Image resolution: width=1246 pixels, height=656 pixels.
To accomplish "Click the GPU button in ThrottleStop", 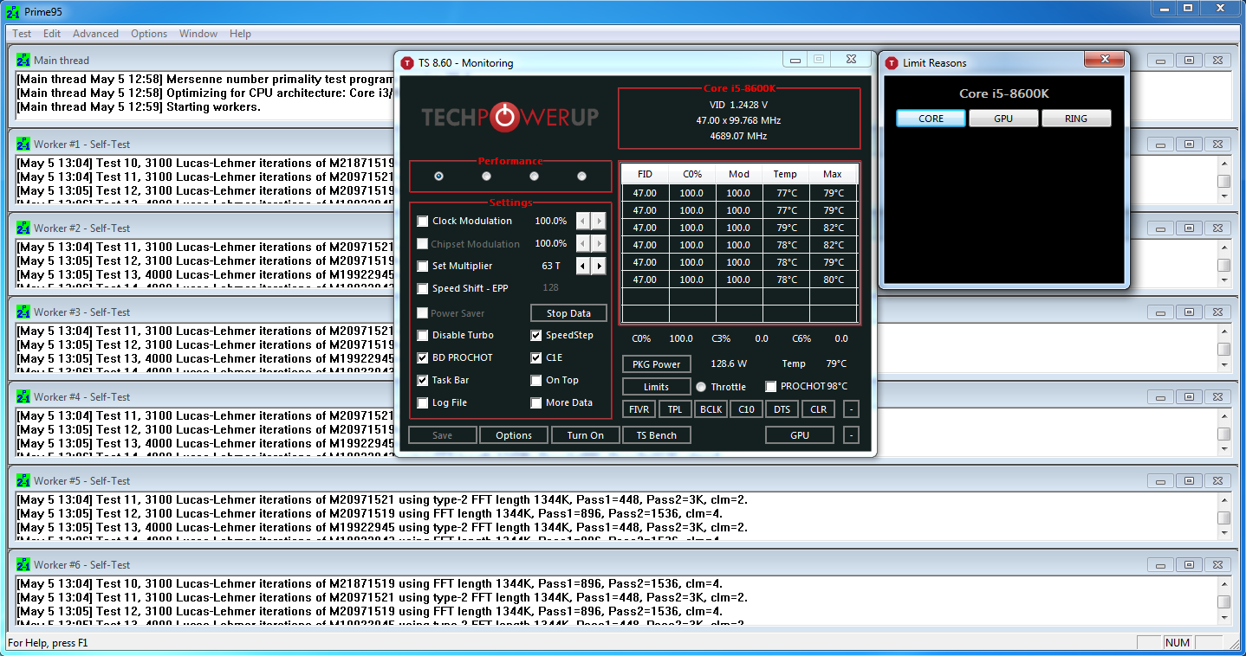I will tap(800, 435).
